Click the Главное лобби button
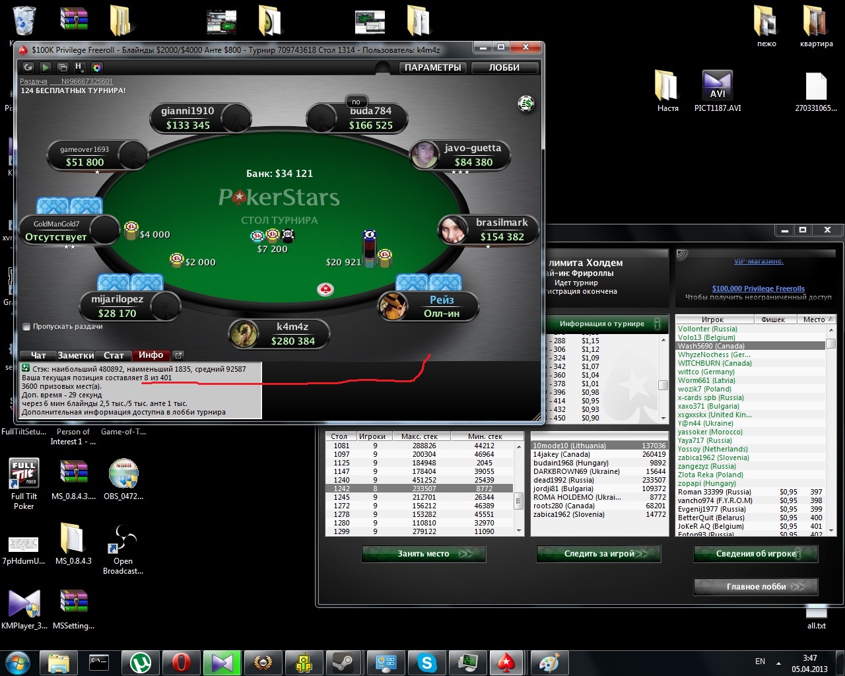 click(x=756, y=586)
